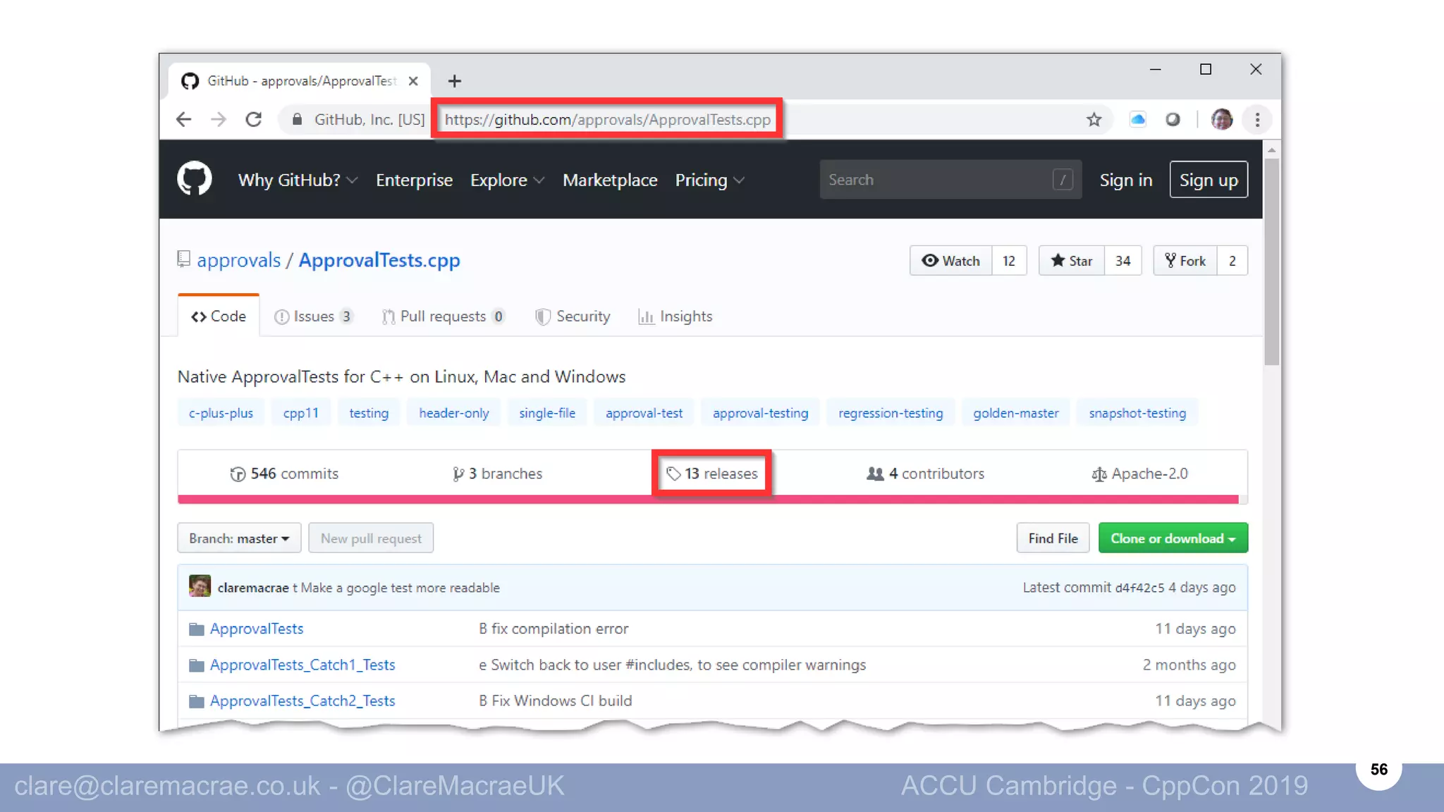Bookmark page with star icon
Image resolution: width=1444 pixels, height=812 pixels.
(1094, 120)
